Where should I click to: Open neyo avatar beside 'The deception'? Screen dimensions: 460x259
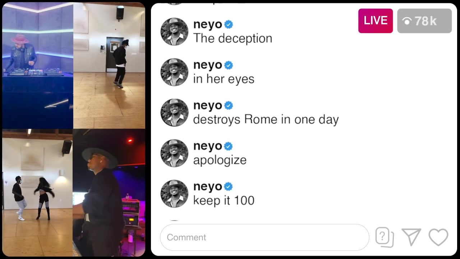tap(174, 32)
